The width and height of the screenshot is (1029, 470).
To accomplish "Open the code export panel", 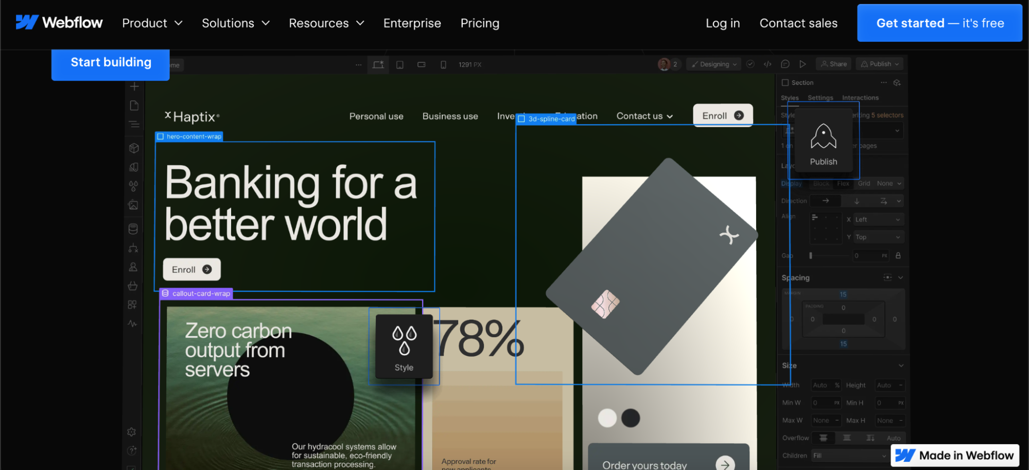I will click(768, 64).
